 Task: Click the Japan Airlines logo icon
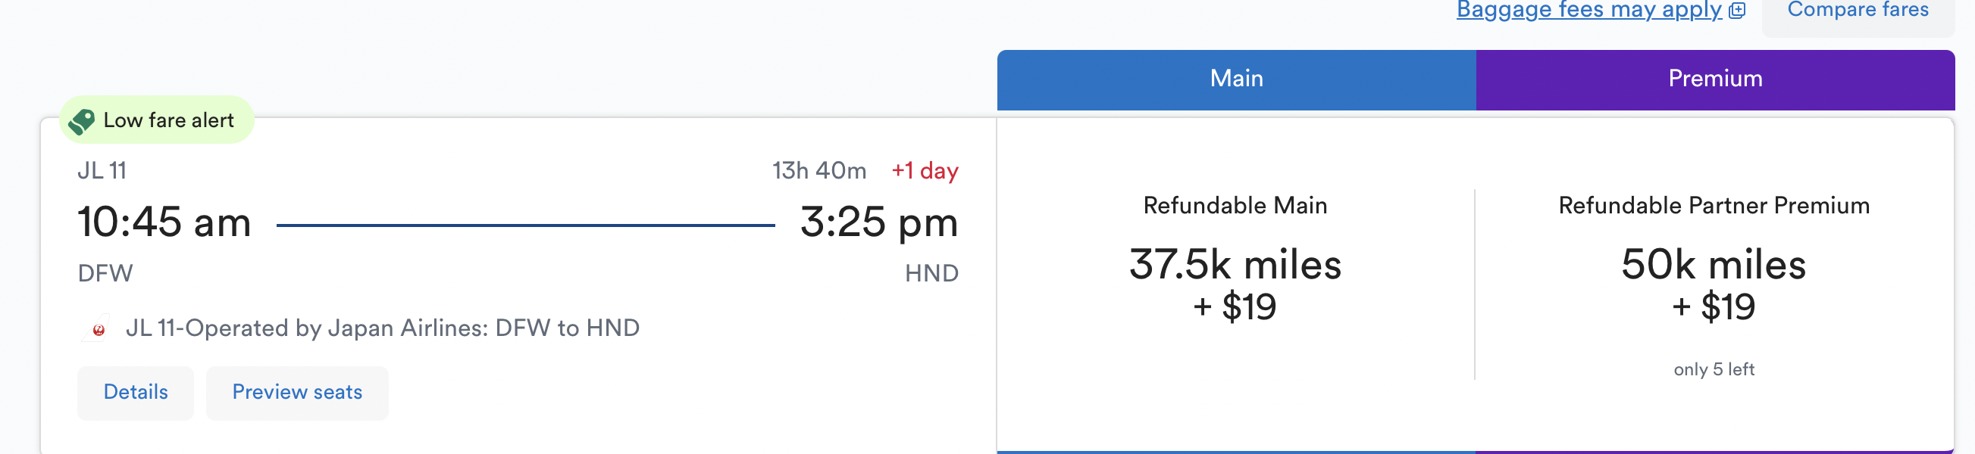97,329
